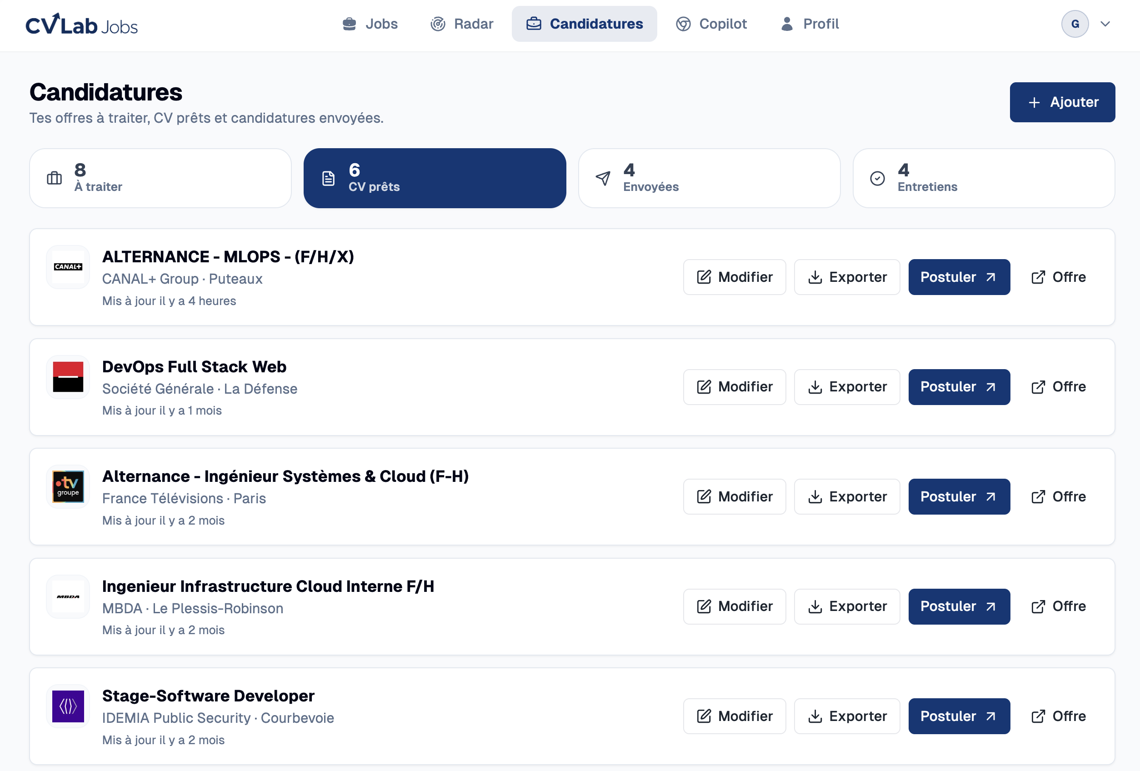Open Offre link for CANAL+ MLOPS

1059,277
